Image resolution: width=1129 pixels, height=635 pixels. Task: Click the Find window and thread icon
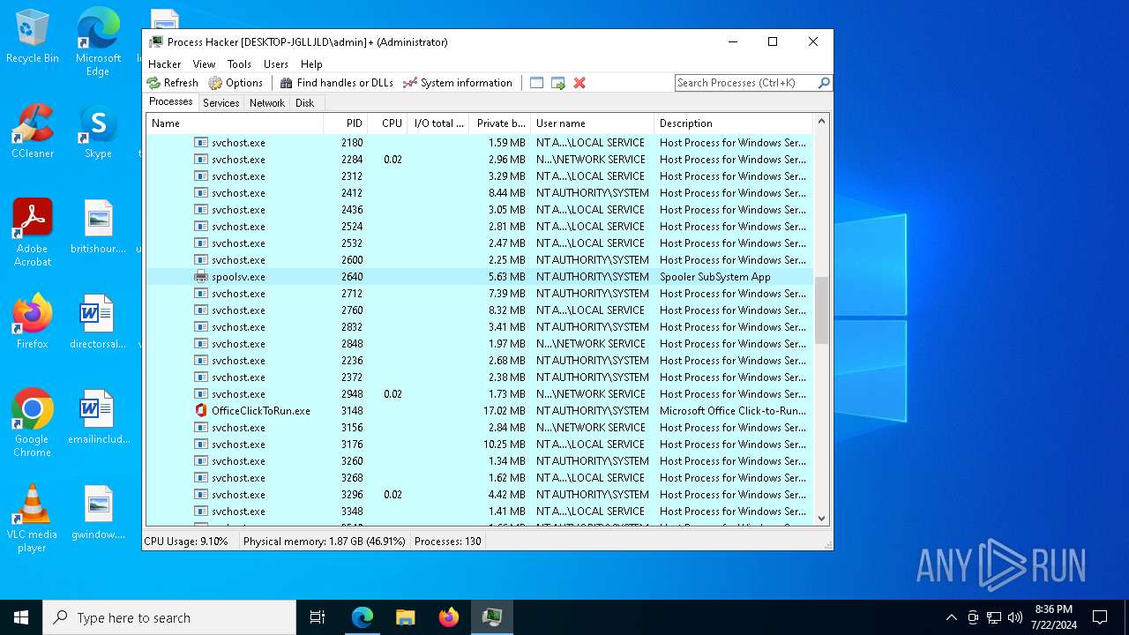558,83
